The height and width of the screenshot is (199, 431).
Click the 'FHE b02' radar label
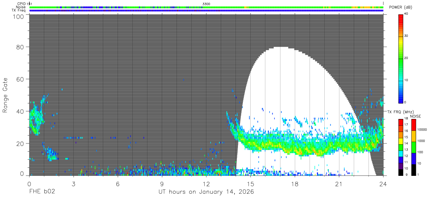click(42, 192)
